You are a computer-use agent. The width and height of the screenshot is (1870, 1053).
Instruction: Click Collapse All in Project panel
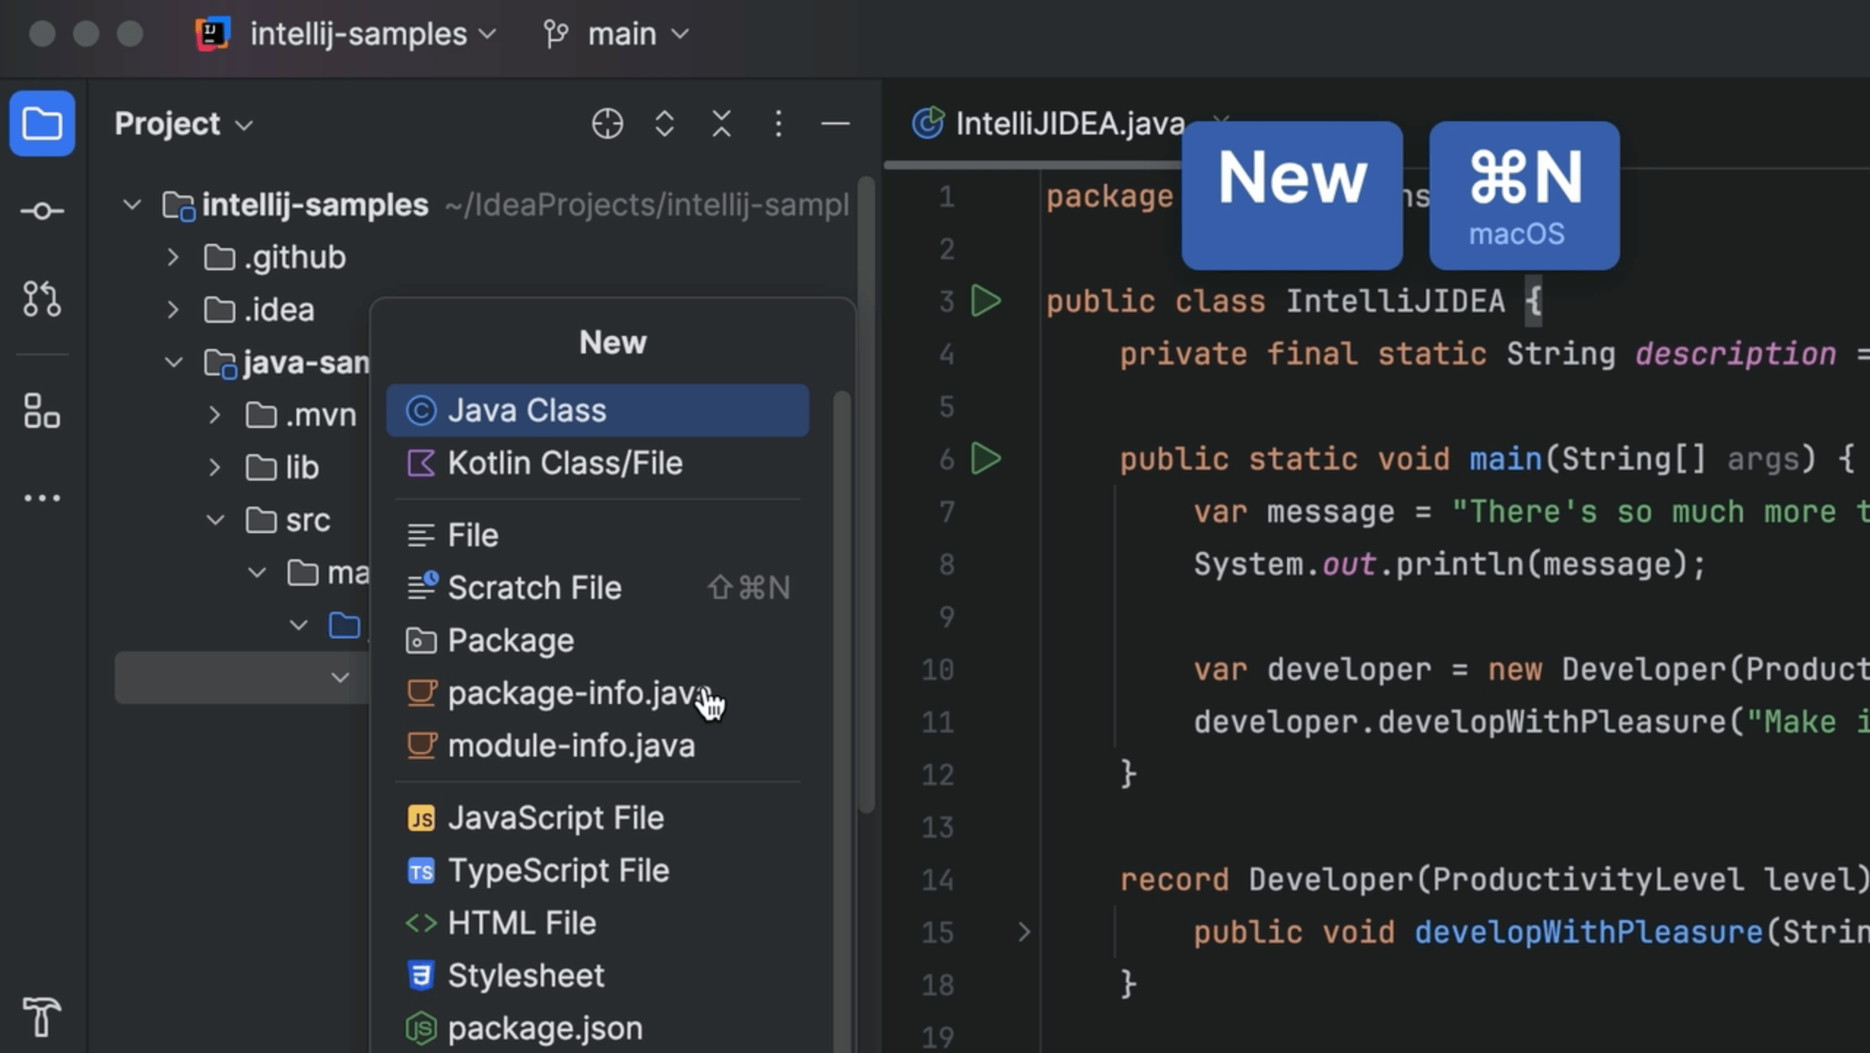[x=721, y=124]
